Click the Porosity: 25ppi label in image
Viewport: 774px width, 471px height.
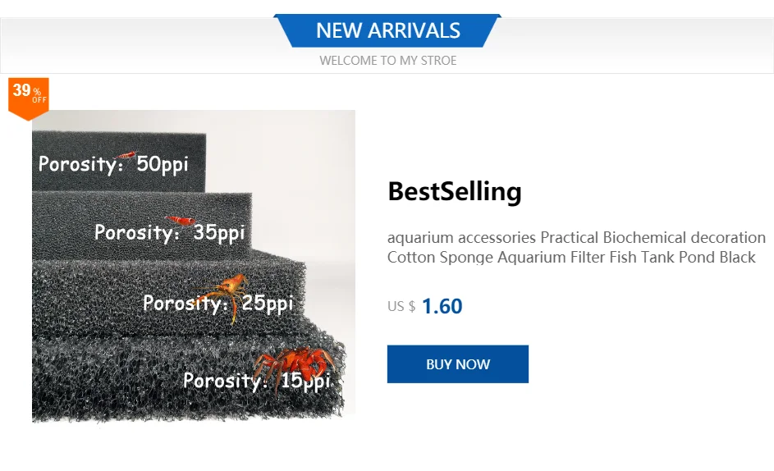point(218,303)
